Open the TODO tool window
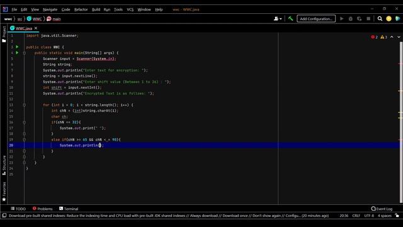The width and height of the screenshot is (403, 227). (18, 209)
